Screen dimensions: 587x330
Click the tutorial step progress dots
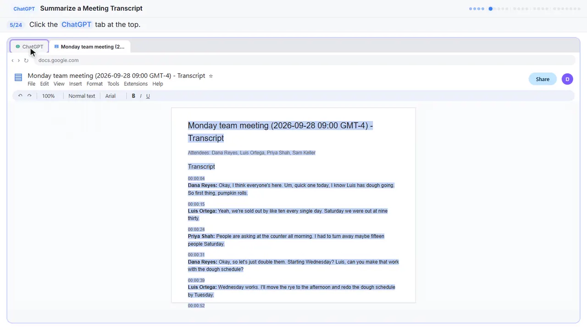[525, 9]
